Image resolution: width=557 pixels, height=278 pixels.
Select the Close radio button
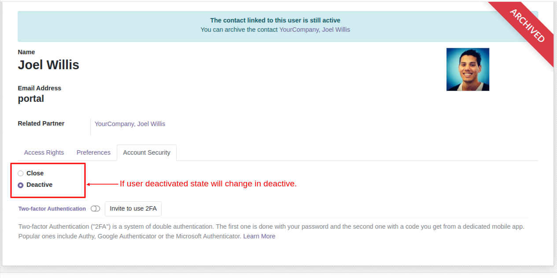[20, 174]
